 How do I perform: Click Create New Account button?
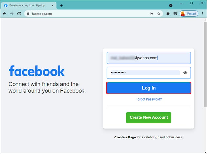tap(149, 117)
